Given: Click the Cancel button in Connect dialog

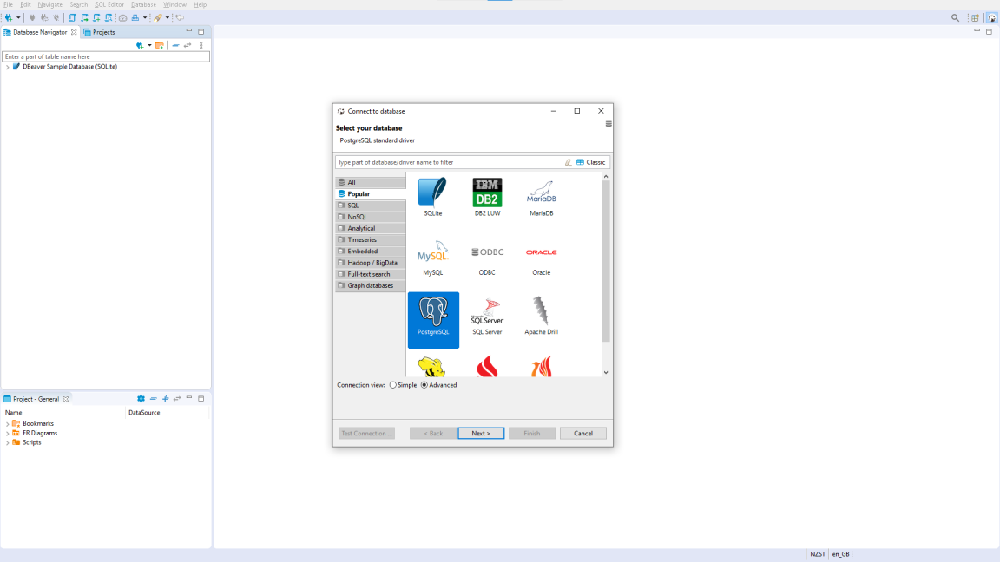Looking at the screenshot, I should (583, 434).
